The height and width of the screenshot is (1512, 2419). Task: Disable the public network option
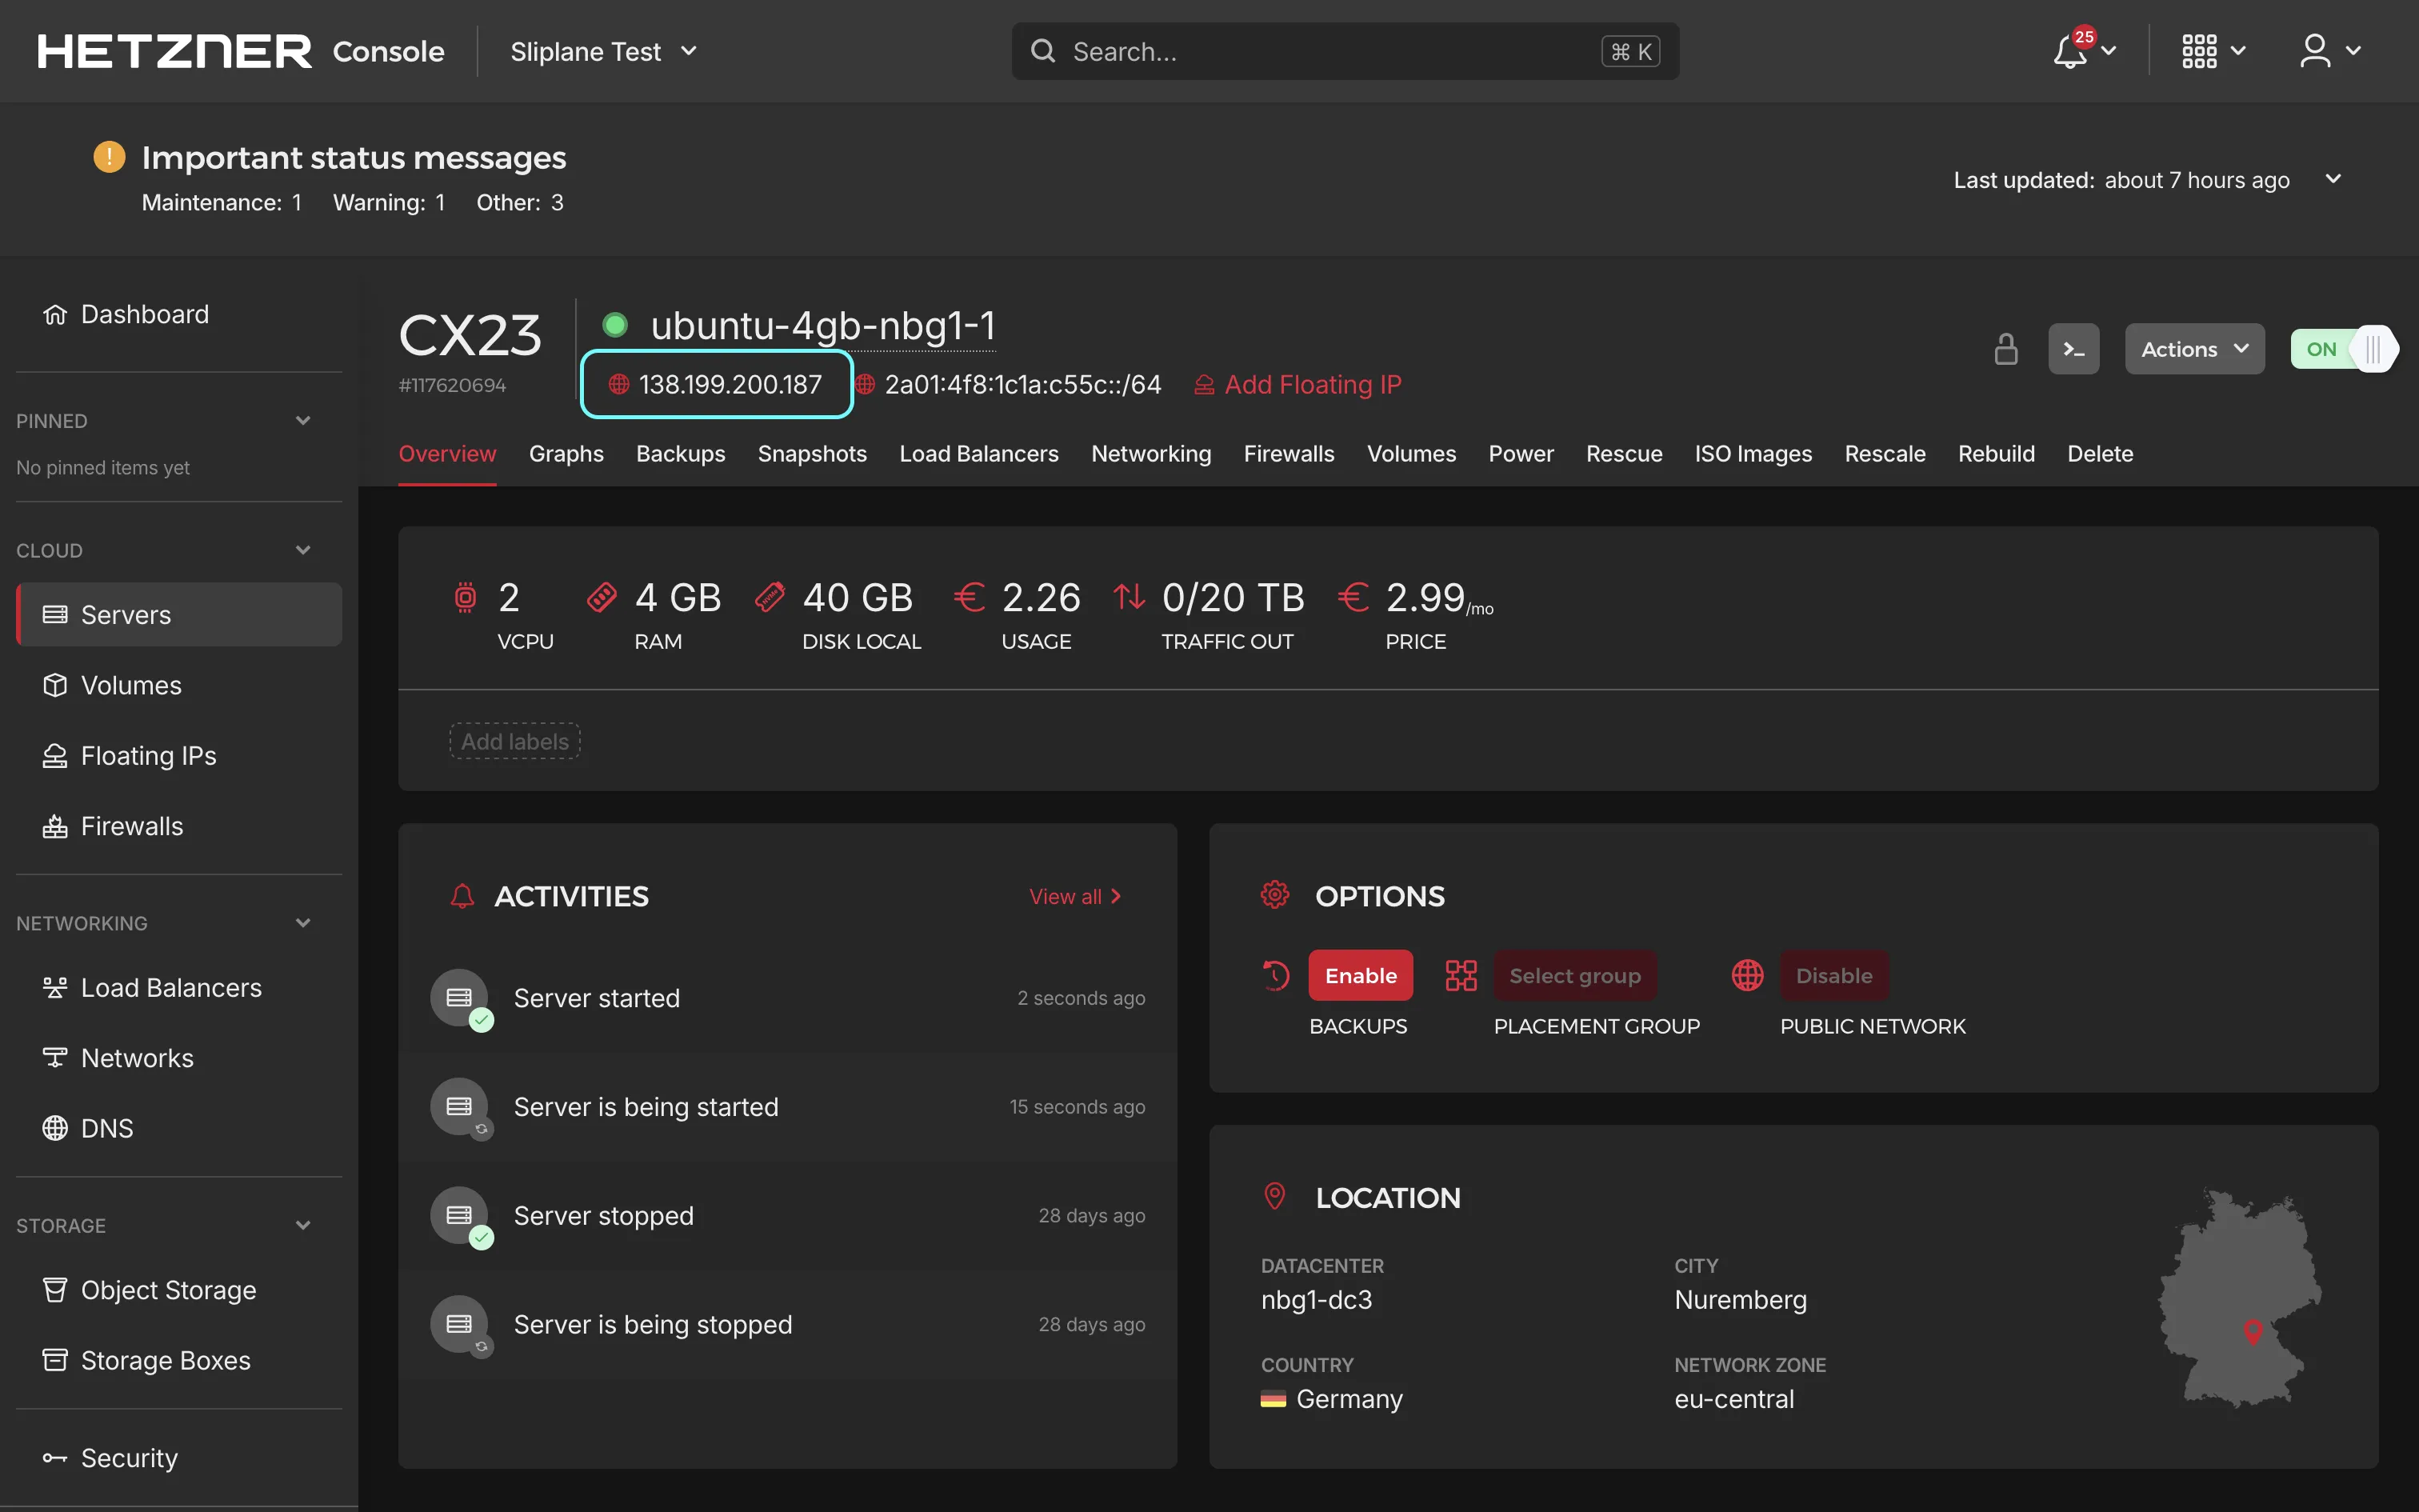[x=1833, y=975]
